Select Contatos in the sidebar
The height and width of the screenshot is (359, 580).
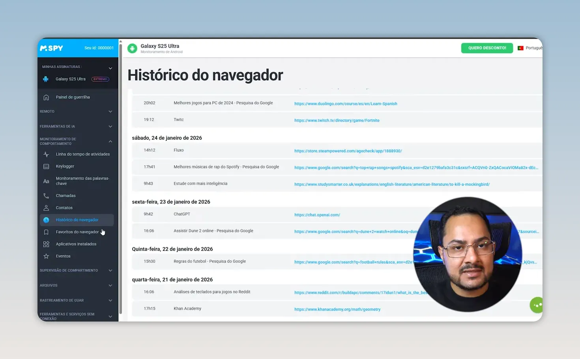coord(64,208)
